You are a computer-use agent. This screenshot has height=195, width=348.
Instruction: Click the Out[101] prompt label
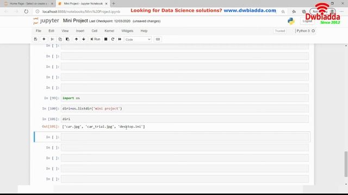51,126
